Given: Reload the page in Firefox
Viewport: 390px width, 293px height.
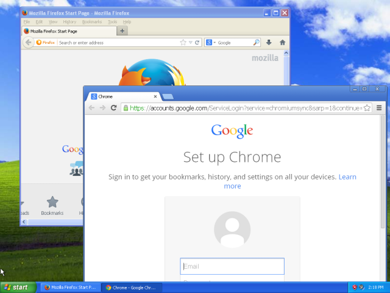Looking at the screenshot, I should point(197,43).
